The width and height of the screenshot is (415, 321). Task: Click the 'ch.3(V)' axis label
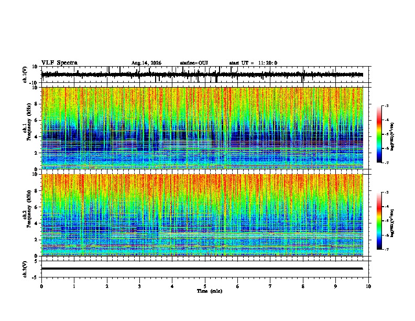(25, 269)
